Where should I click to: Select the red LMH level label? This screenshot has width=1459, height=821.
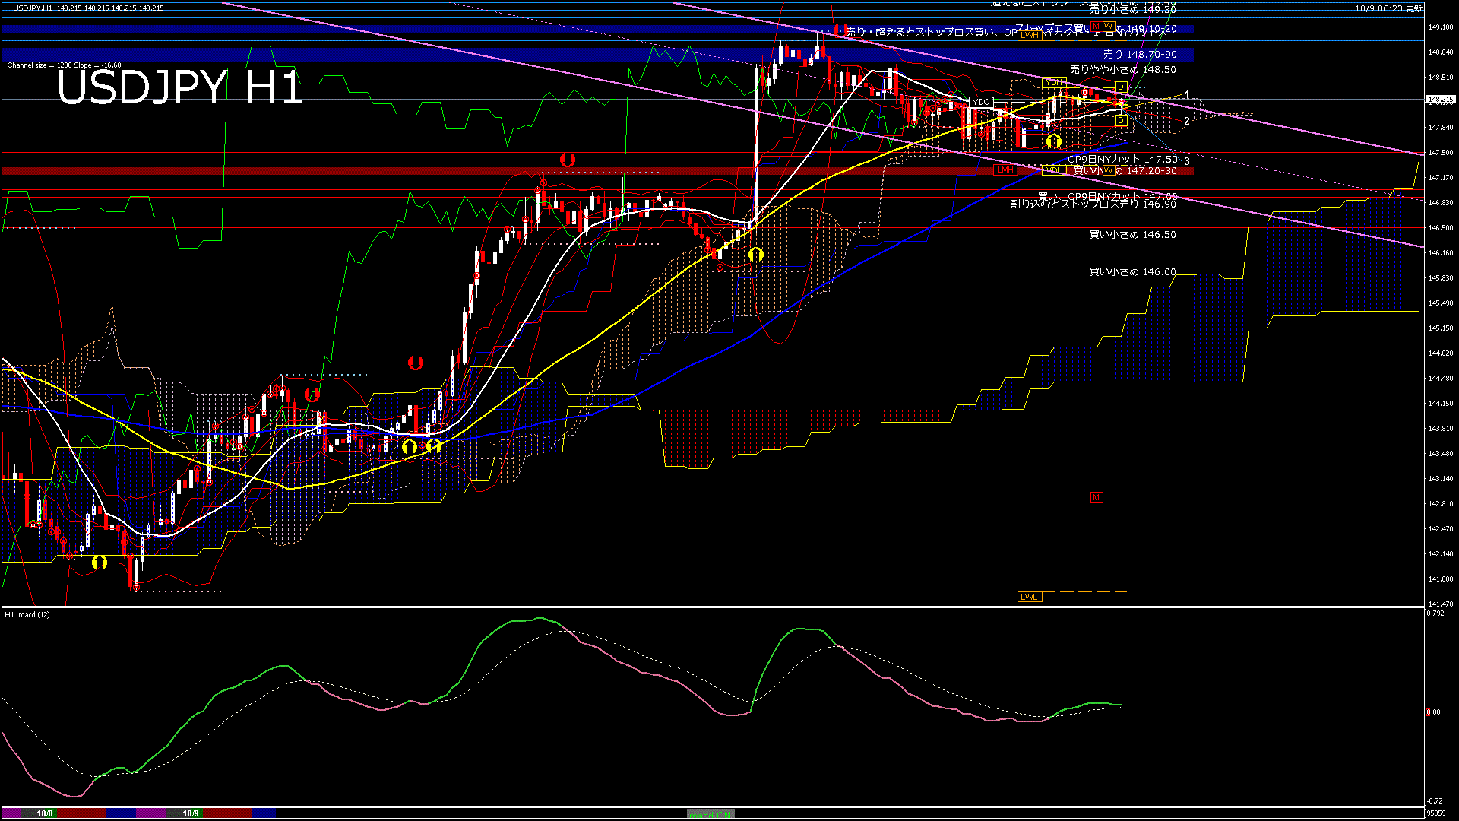1005,170
